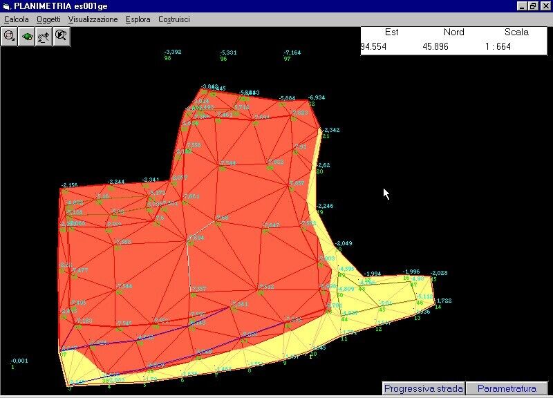Click the Nord value 45.896
553x398 pixels.
435,46
